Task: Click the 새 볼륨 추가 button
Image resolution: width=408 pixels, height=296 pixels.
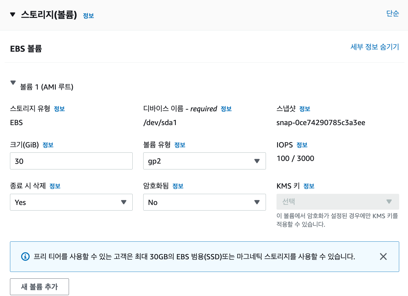Action: click(x=39, y=287)
